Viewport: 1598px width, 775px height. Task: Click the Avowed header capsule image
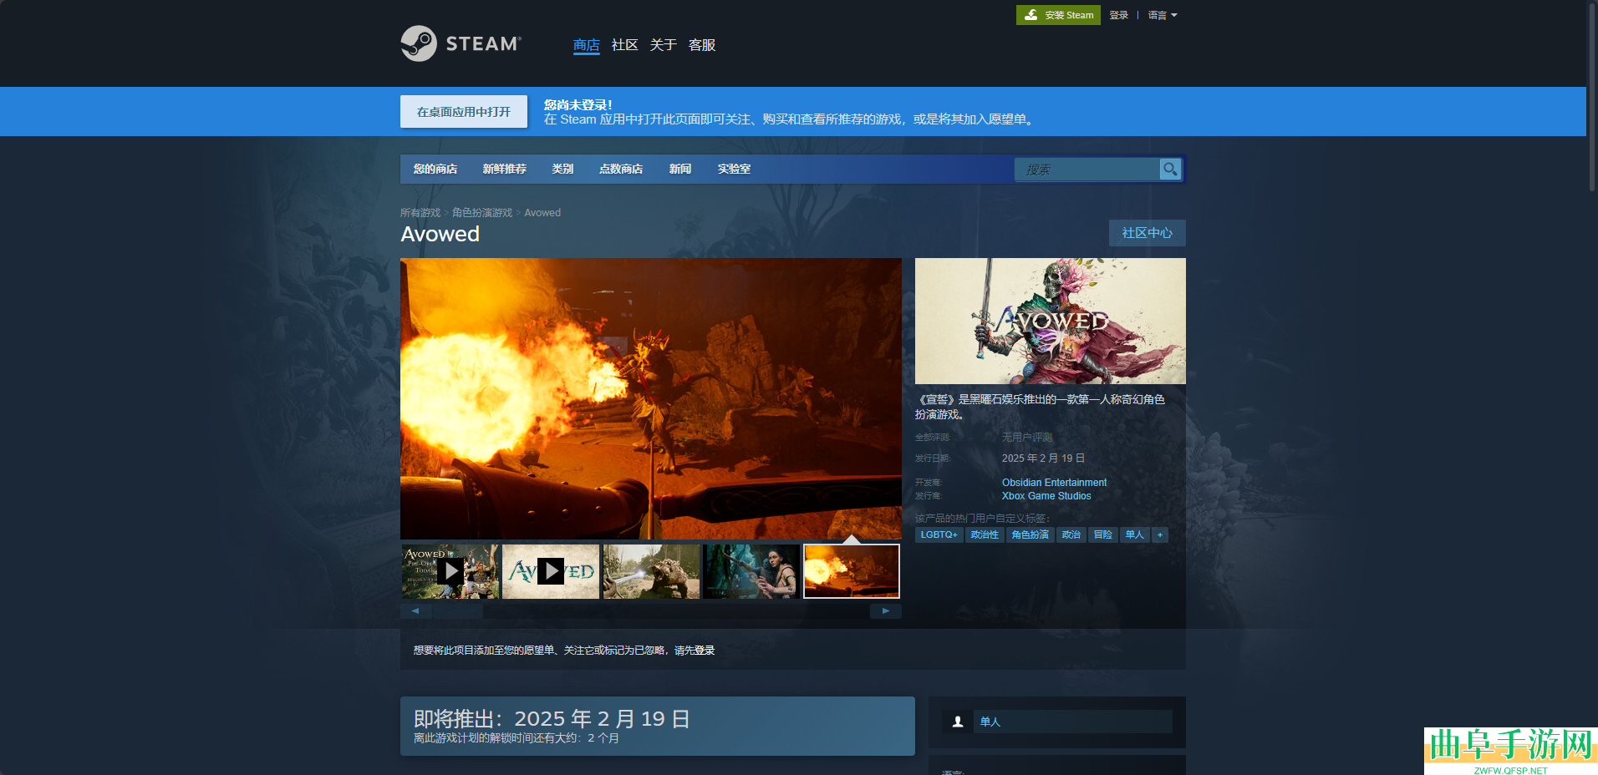pos(1051,321)
